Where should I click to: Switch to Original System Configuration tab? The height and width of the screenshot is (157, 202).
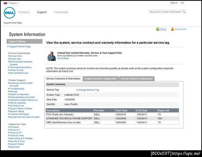tap(100, 78)
